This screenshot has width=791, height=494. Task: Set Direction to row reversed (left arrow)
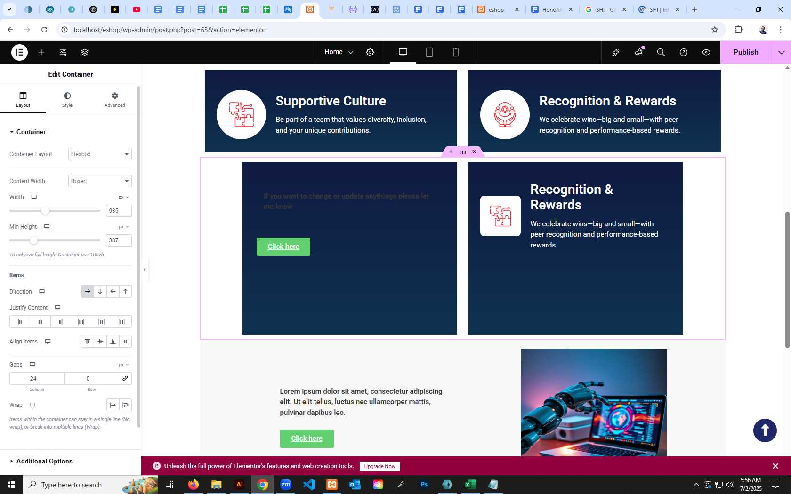point(113,292)
